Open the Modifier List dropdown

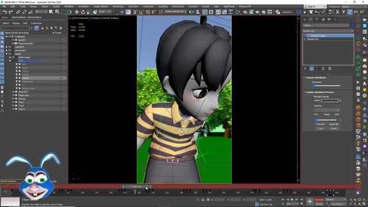tap(328, 31)
